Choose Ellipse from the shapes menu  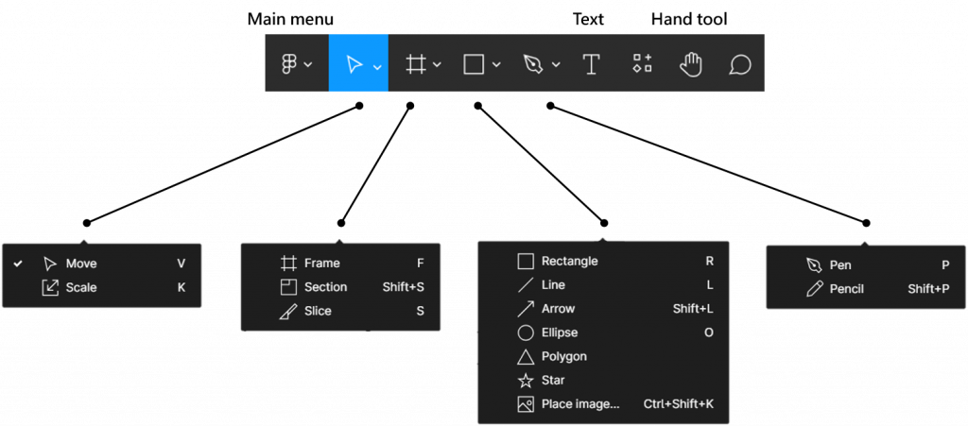[560, 332]
